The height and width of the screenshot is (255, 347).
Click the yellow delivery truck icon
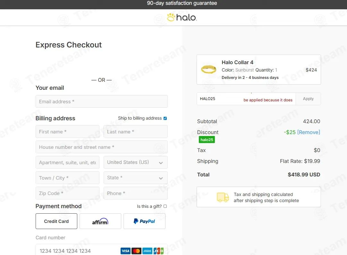pyautogui.click(x=223, y=197)
